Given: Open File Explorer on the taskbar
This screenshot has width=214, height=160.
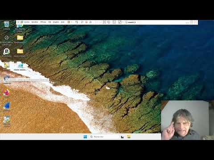Looking at the screenshot, I should click(129, 137).
